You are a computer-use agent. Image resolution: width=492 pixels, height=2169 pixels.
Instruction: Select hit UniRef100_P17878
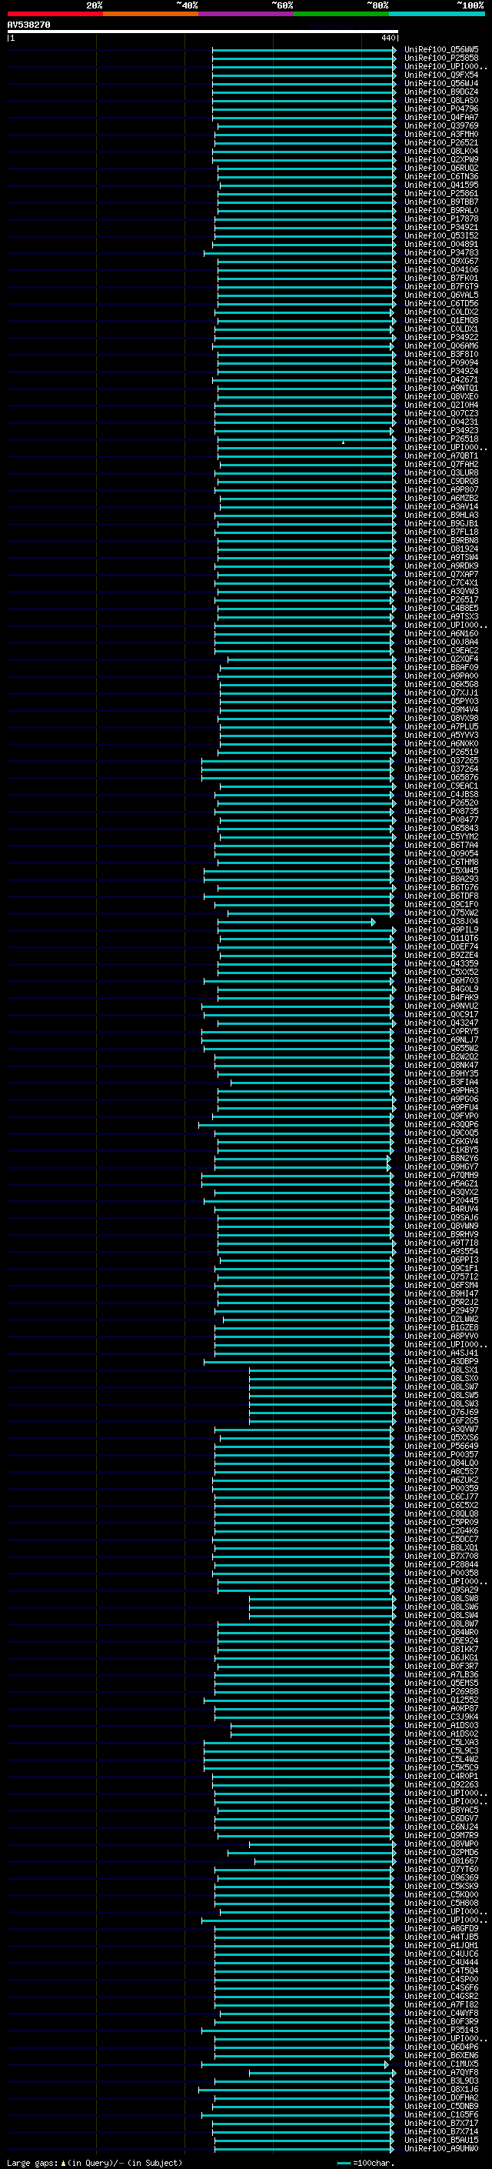(441, 219)
